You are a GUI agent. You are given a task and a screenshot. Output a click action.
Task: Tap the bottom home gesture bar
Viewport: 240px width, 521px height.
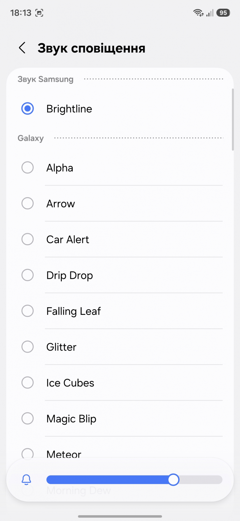pyautogui.click(x=120, y=516)
